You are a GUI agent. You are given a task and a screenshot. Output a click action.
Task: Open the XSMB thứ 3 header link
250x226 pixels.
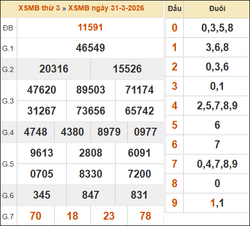click(x=39, y=8)
